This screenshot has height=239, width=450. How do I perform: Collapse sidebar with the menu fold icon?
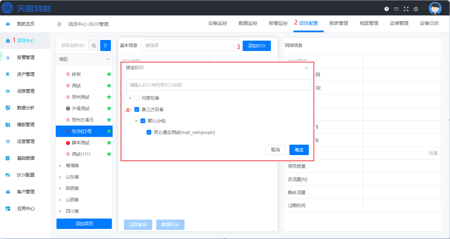[59, 24]
